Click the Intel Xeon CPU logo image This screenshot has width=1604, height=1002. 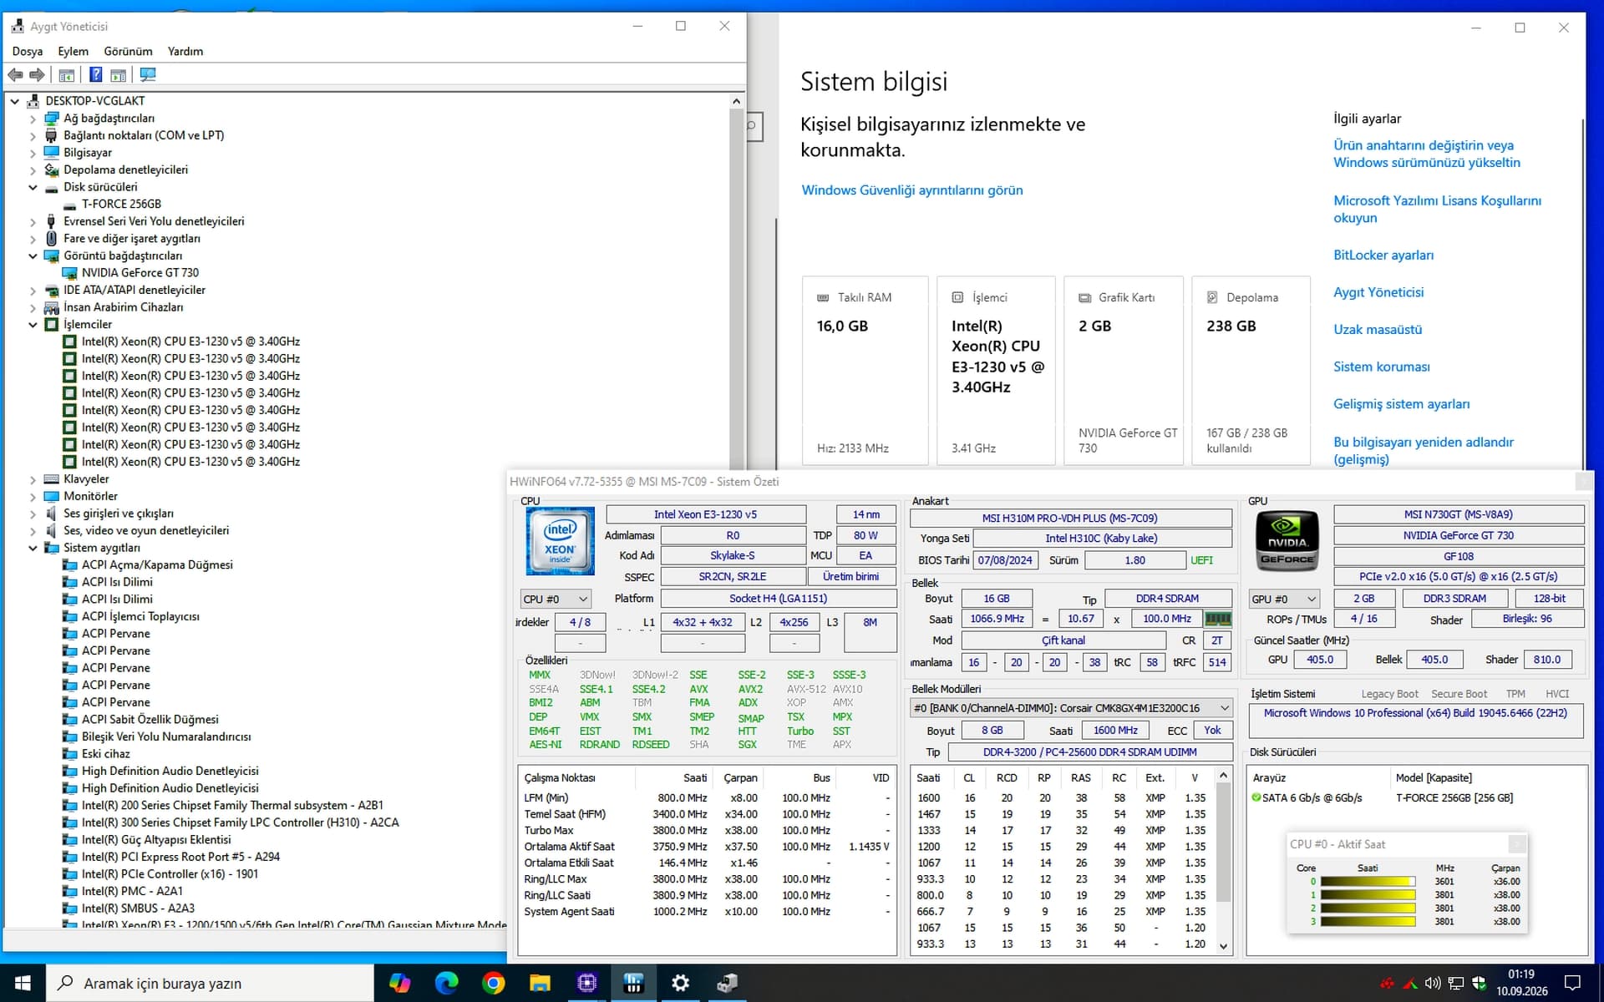click(560, 541)
